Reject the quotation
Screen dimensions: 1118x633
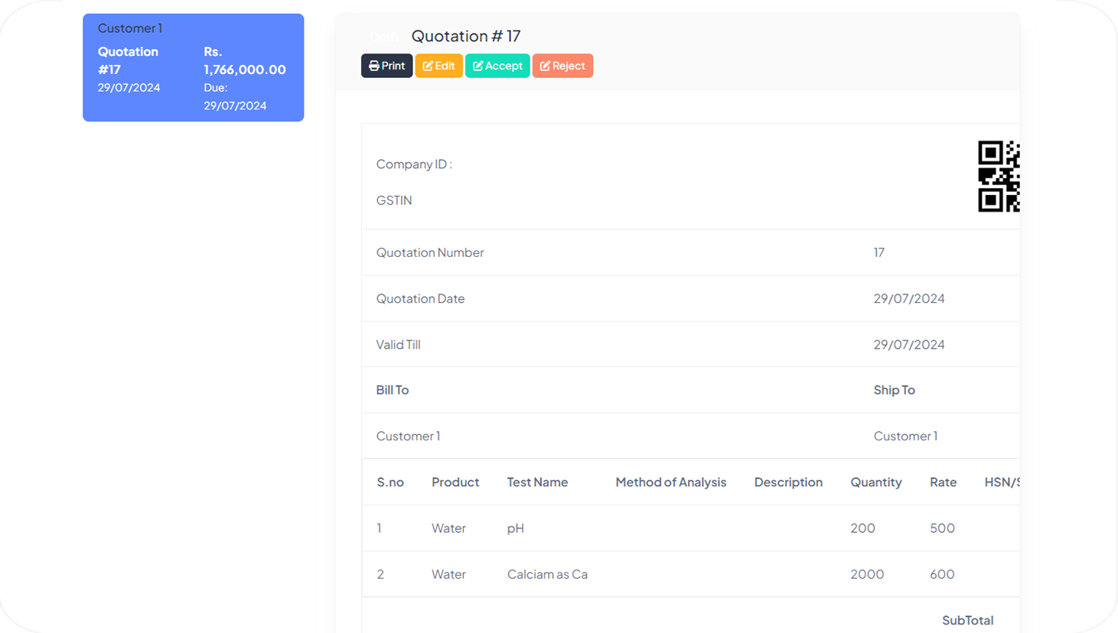pos(562,66)
